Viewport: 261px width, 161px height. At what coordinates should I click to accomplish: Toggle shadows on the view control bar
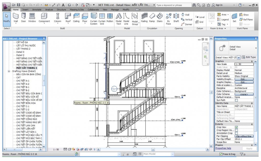(73, 150)
